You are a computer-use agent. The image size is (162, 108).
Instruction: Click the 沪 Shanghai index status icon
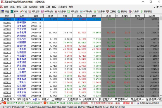point(5,103)
